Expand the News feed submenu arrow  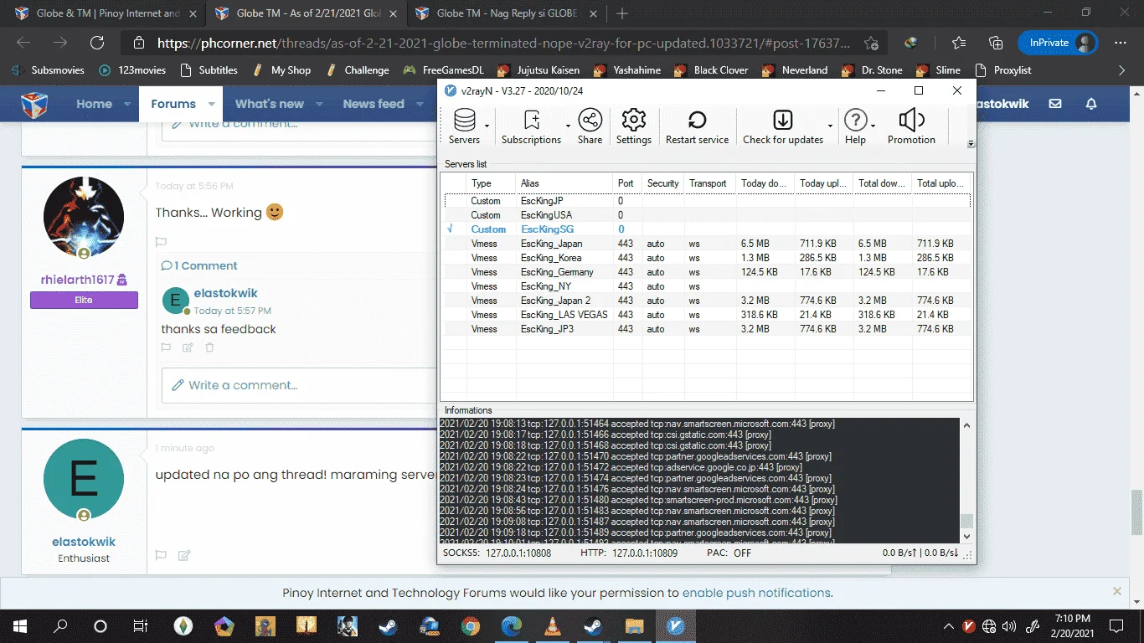tap(420, 104)
